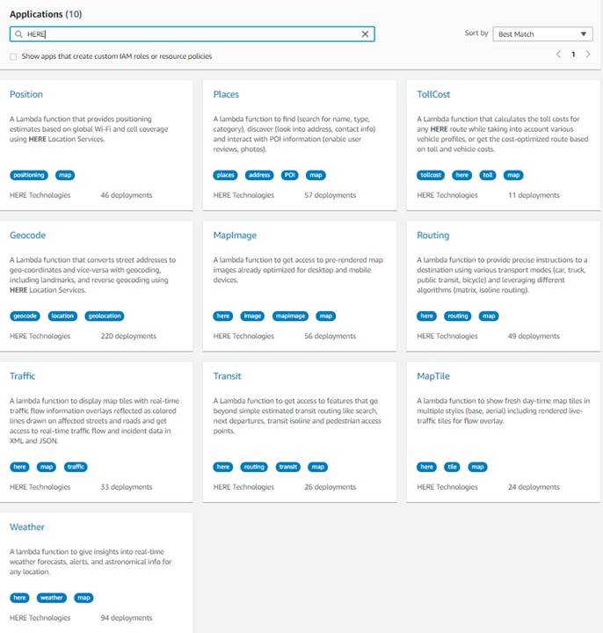Click the map tag on MapTile card
603x633 pixels.
point(477,467)
